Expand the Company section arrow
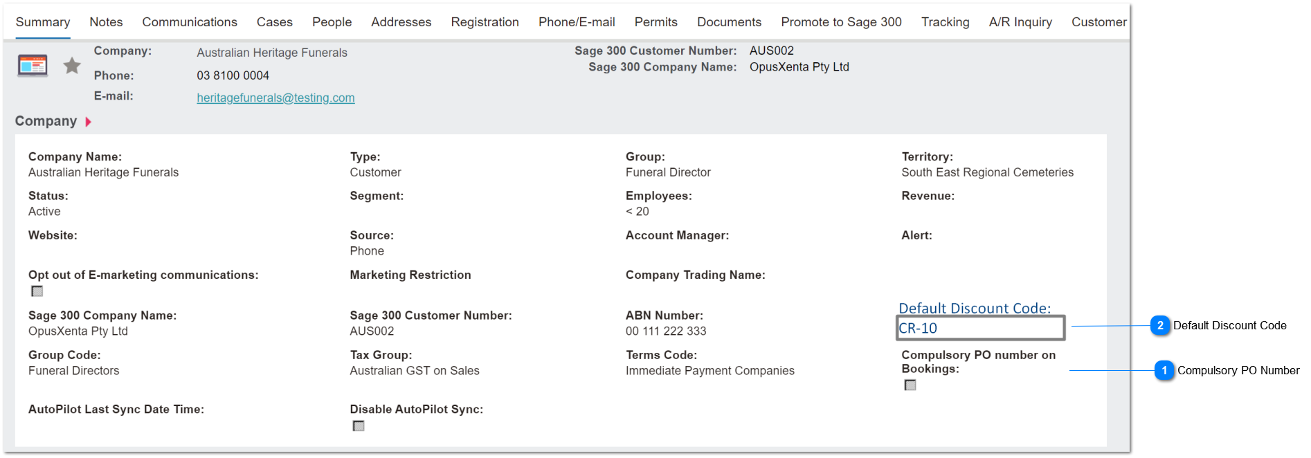The height and width of the screenshot is (458, 1311). (x=88, y=122)
